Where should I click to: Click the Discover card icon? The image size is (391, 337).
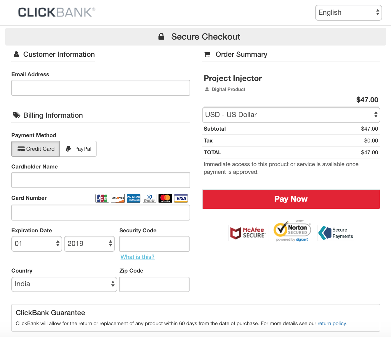point(118,198)
